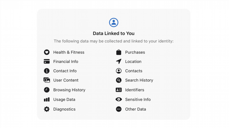
Task: Click the Health & Fitness label
Action: pos(69,52)
